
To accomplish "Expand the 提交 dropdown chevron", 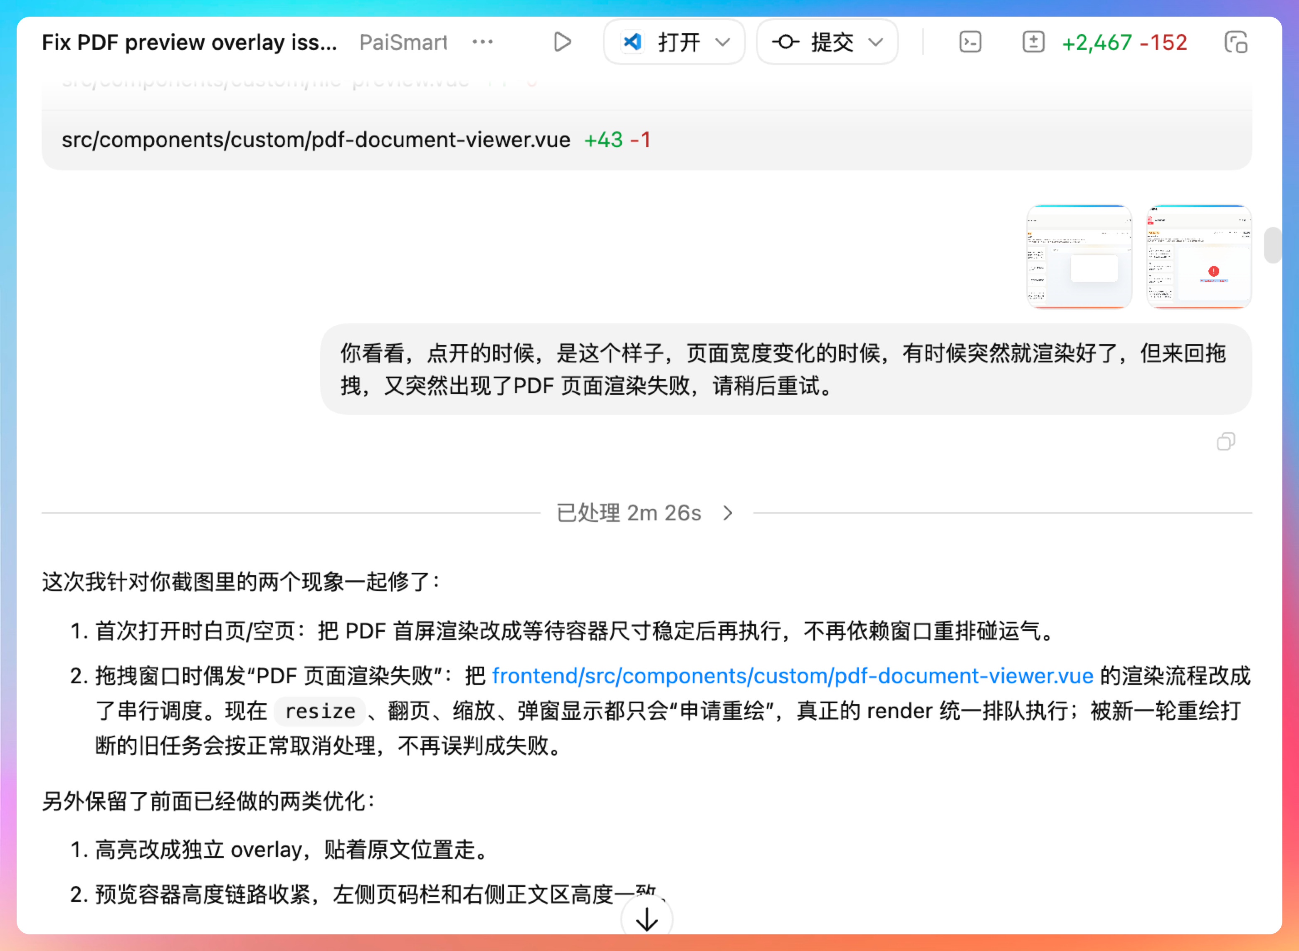I will pos(876,42).
